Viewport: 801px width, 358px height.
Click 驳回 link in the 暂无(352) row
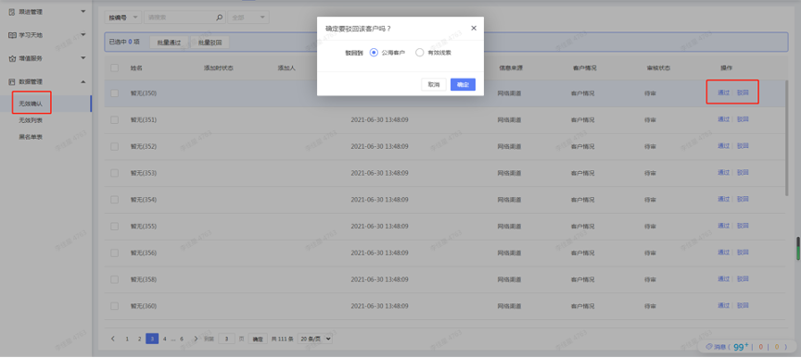743,146
